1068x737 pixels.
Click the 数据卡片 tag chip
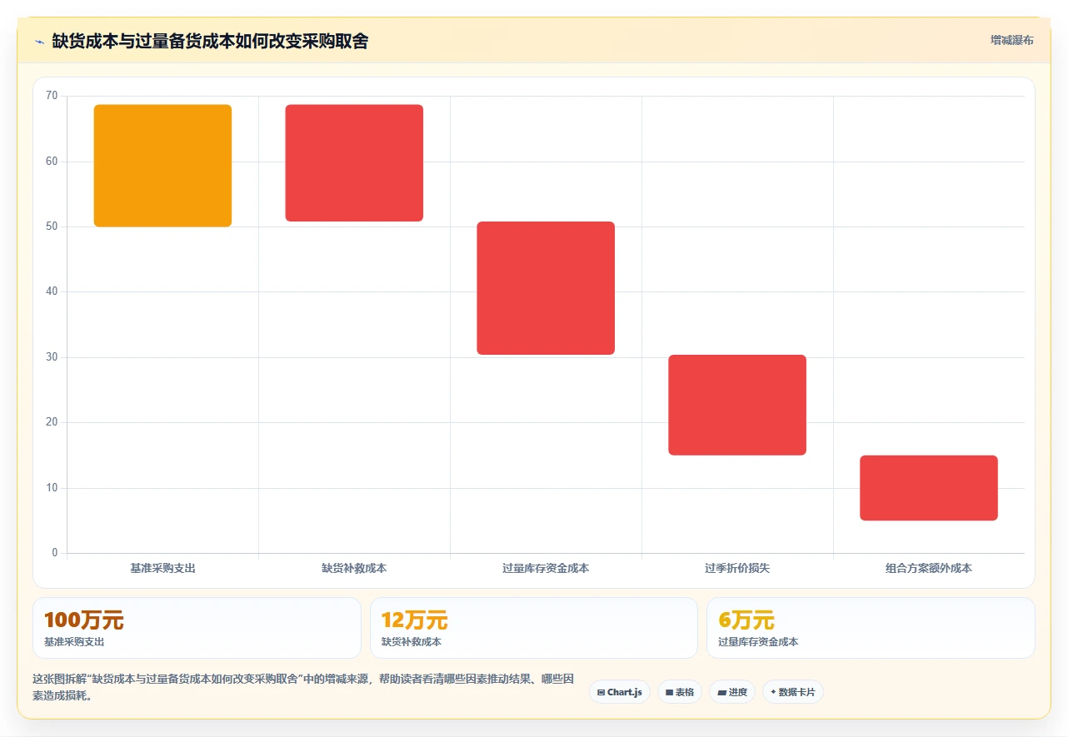(x=793, y=692)
